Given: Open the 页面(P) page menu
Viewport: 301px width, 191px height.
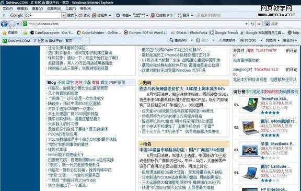Looking at the screenshot, I should point(272,40).
